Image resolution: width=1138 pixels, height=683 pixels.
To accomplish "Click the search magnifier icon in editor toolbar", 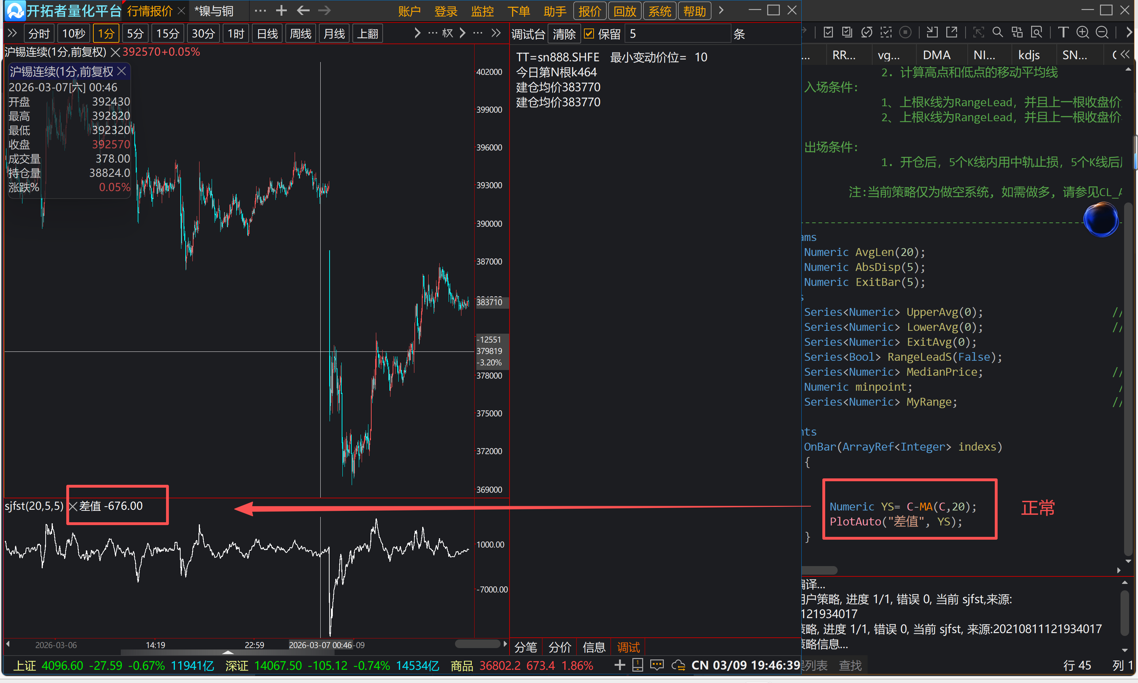I will [x=997, y=32].
